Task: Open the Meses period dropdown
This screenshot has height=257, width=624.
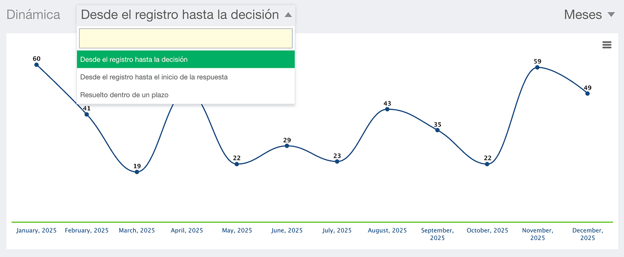Action: [x=590, y=15]
